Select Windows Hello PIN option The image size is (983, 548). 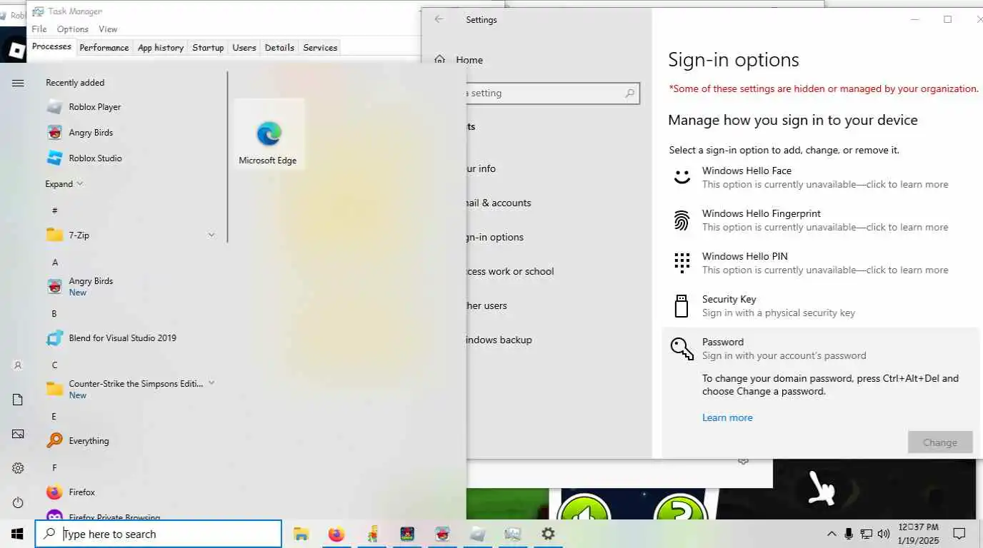822,263
